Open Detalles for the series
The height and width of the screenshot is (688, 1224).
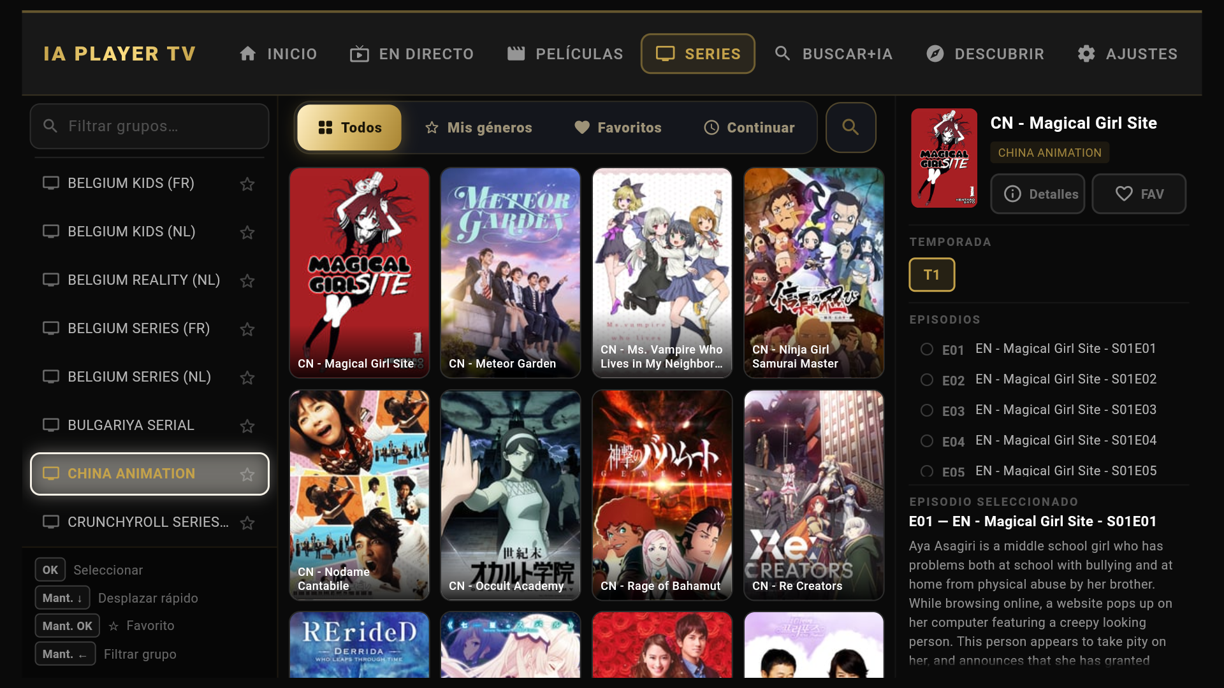pyautogui.click(x=1038, y=194)
